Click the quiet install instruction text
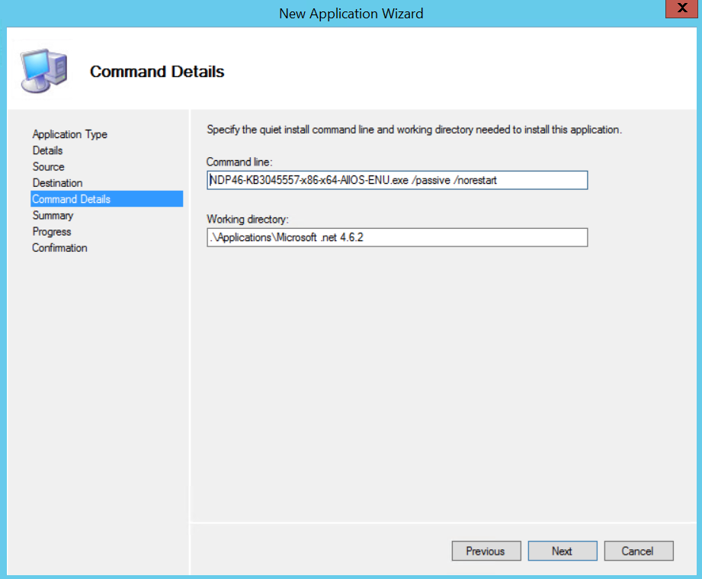702x579 pixels. pos(414,130)
